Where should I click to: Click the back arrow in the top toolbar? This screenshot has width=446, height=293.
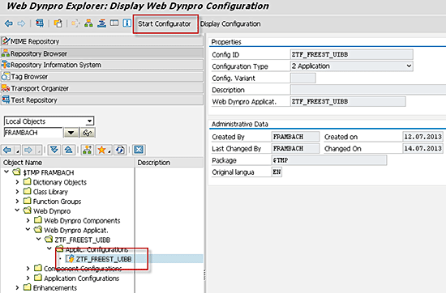point(9,23)
